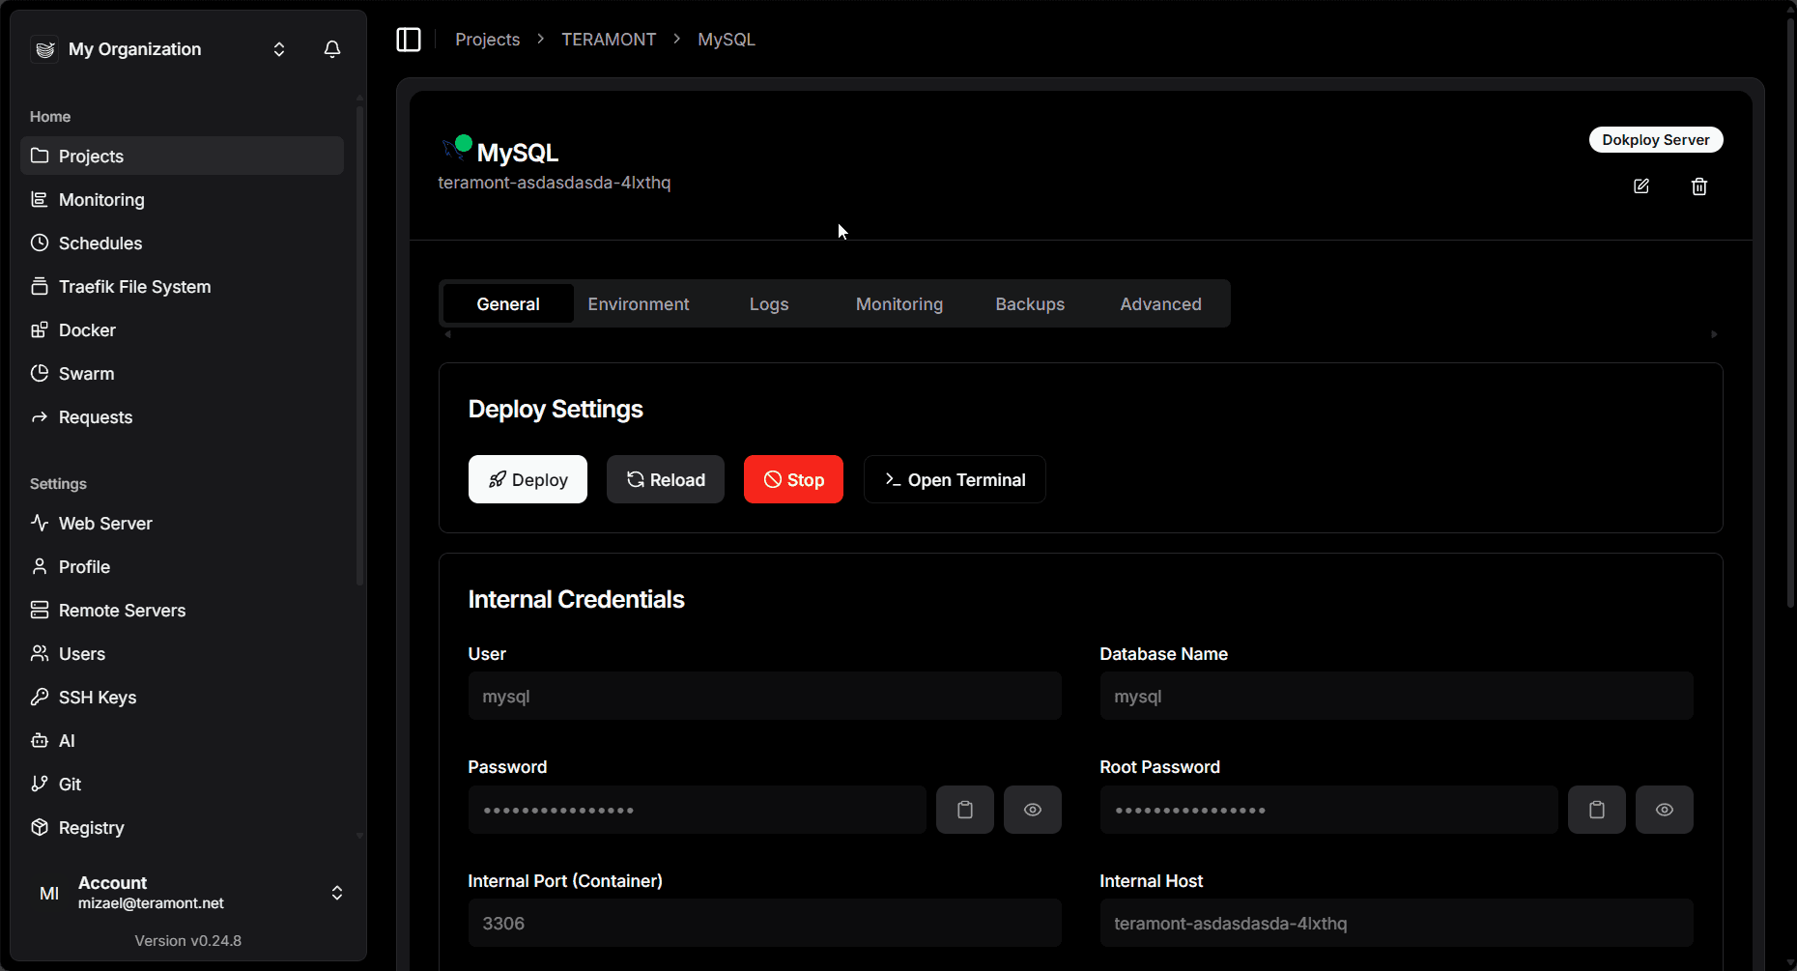The image size is (1797, 971).
Task: Click the sidebar scroll down arrow
Action: coord(359,836)
